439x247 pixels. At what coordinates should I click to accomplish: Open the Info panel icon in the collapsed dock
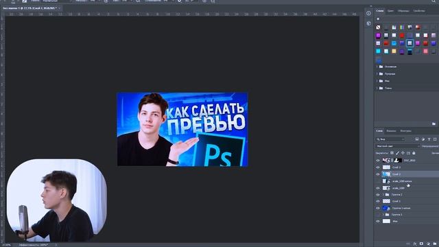368,13
